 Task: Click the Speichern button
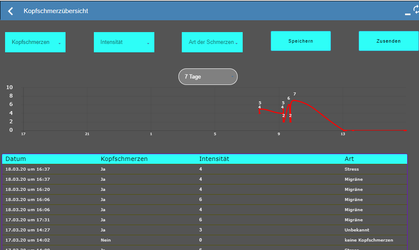[301, 41]
